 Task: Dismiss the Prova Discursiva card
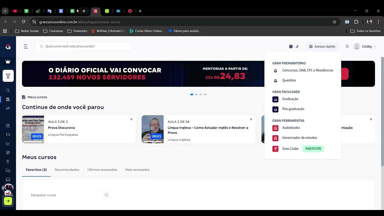pos(131,119)
